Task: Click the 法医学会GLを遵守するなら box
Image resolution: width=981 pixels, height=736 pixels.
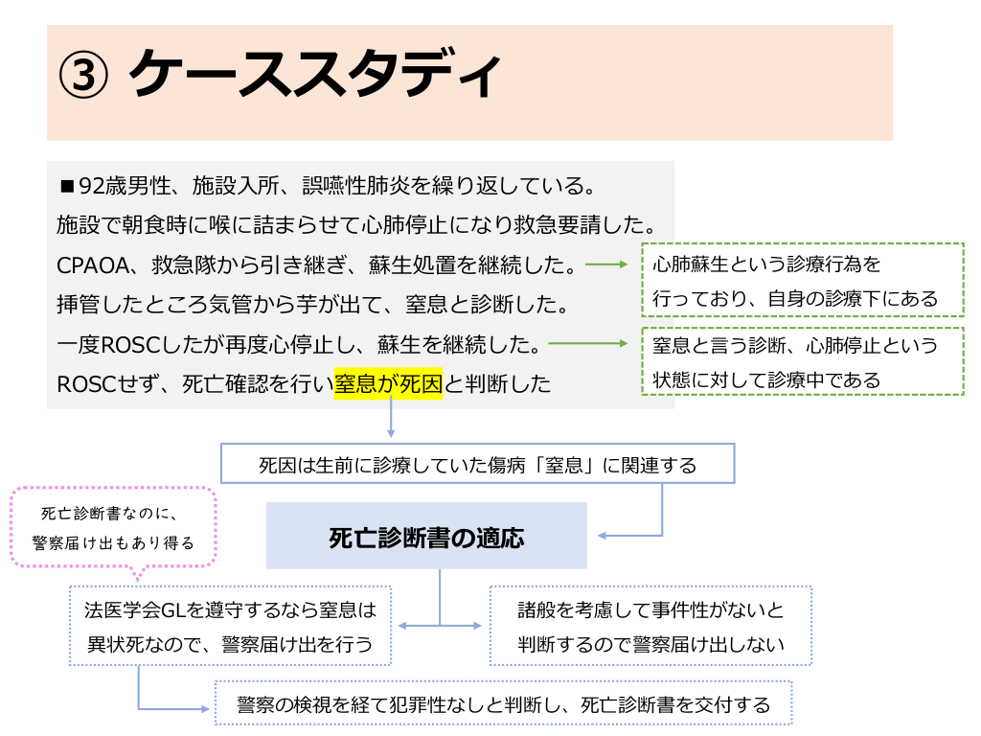Action: click(x=230, y=626)
